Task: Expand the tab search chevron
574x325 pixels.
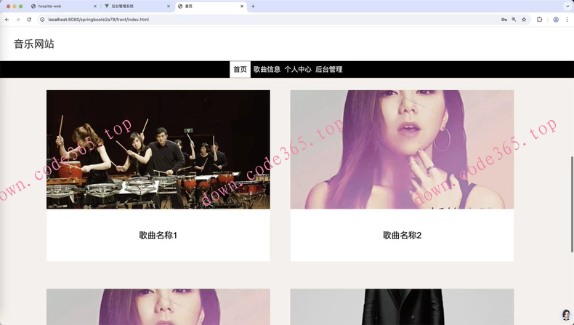Action: (567, 7)
